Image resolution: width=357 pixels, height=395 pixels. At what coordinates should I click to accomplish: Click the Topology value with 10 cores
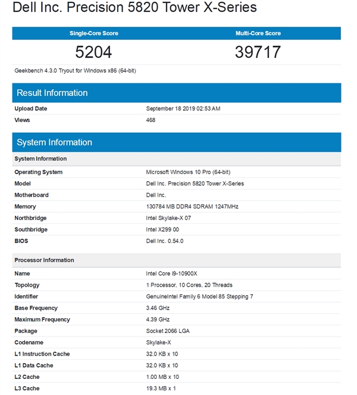[x=189, y=285]
